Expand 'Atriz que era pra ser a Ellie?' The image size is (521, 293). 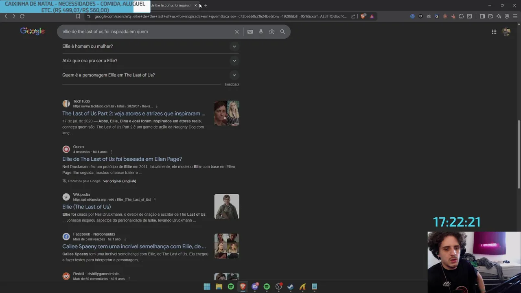tap(151, 61)
